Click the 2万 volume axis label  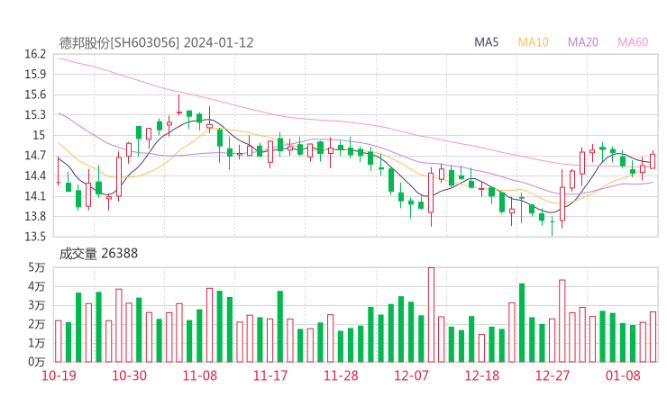point(37,324)
